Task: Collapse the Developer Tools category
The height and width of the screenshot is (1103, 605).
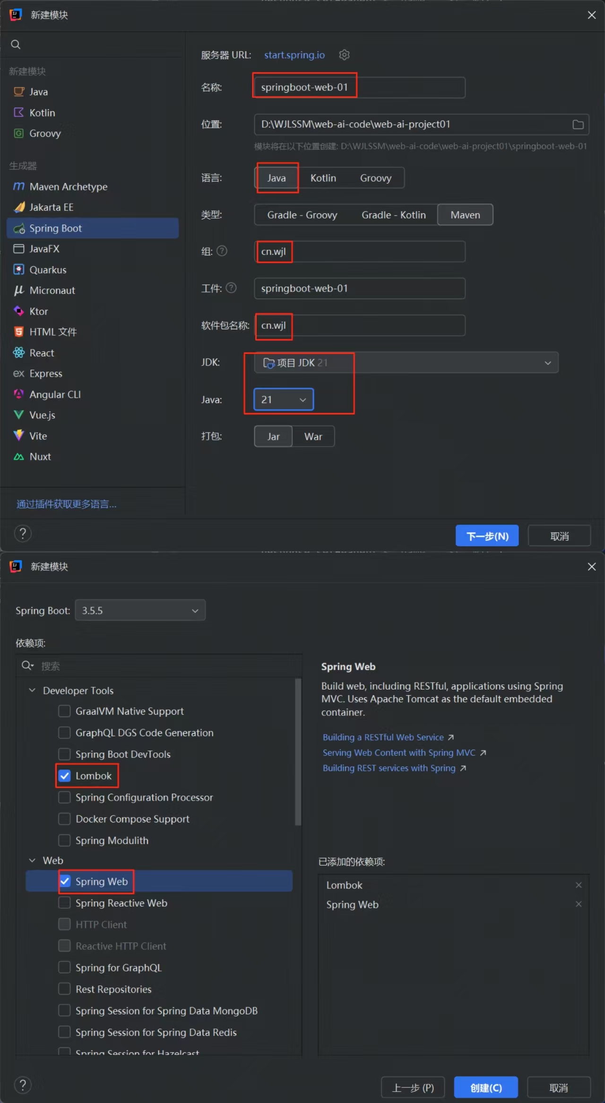Action: pyautogui.click(x=32, y=691)
